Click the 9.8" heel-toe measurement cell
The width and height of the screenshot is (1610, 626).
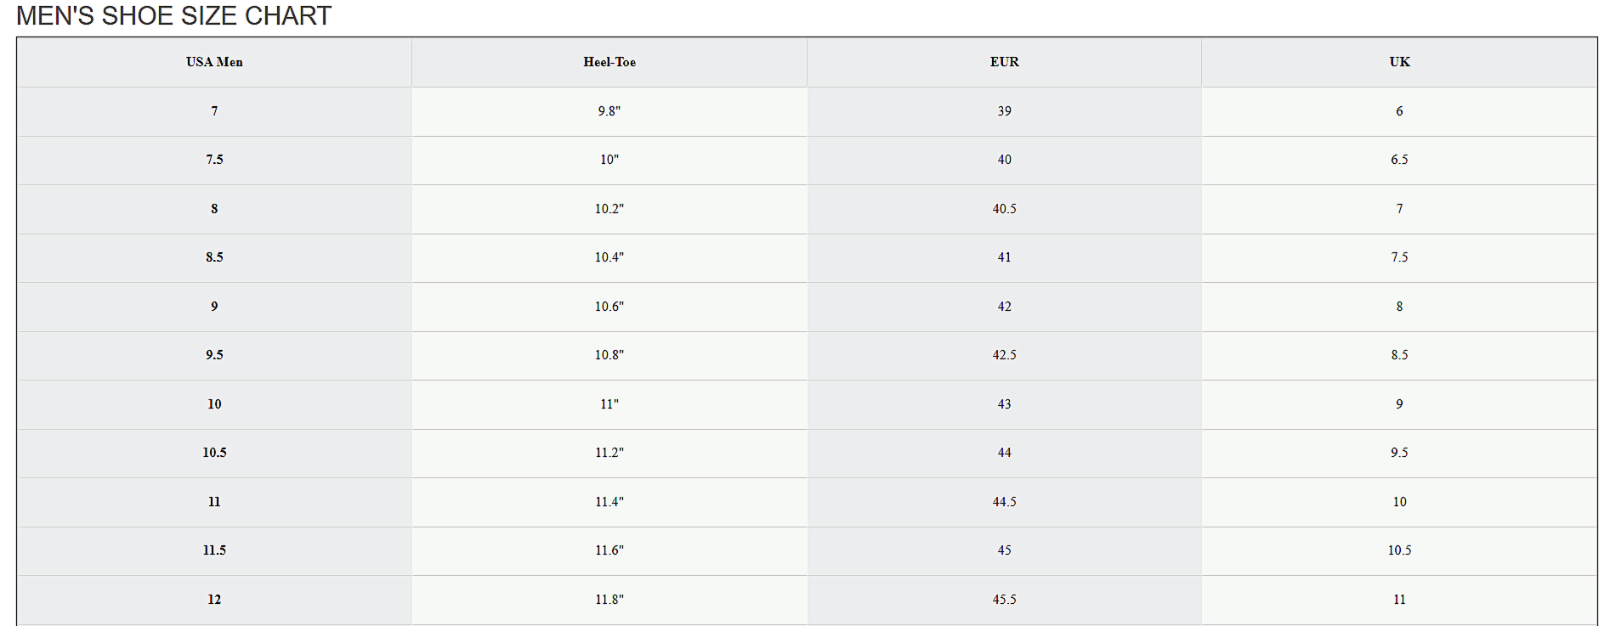coord(609,111)
